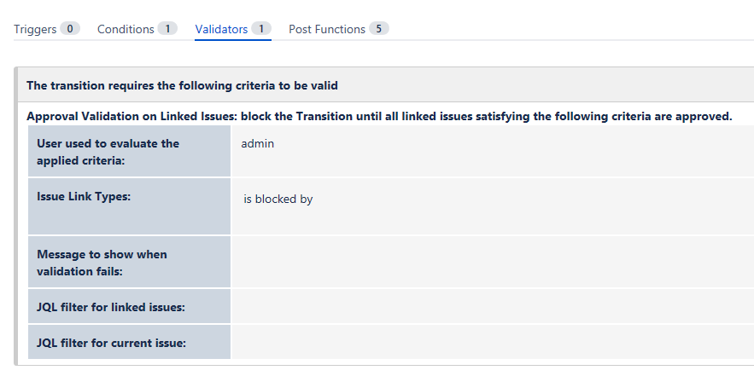Screen dimensions: 754x376
Task: Select the Validators tab
Action: pos(221,29)
